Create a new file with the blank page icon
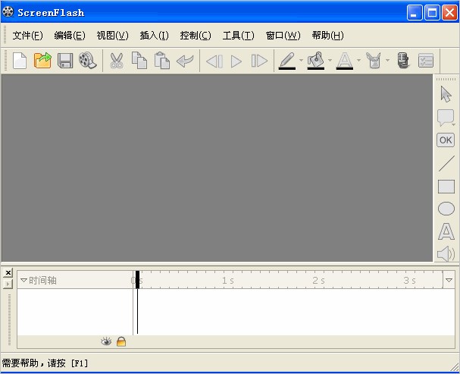 click(20, 61)
